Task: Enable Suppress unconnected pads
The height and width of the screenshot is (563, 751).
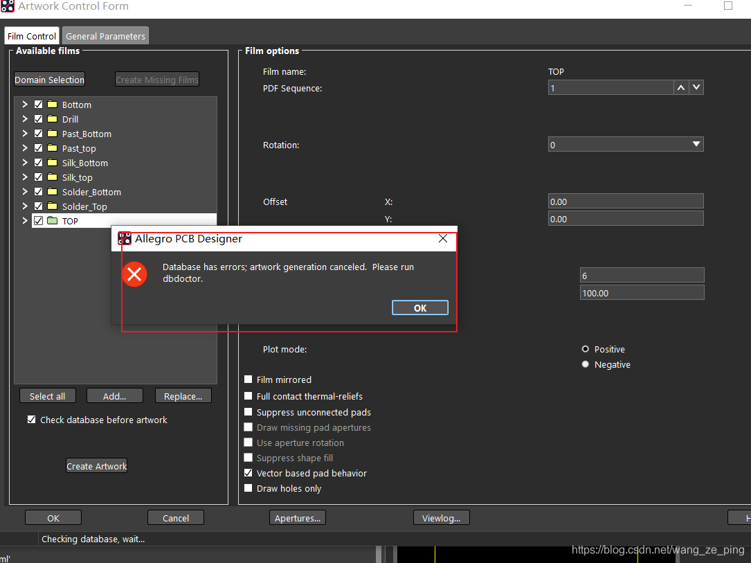Action: coord(248,411)
